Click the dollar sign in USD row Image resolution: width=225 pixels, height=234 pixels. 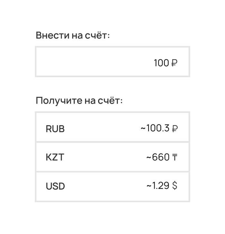[x=175, y=186]
